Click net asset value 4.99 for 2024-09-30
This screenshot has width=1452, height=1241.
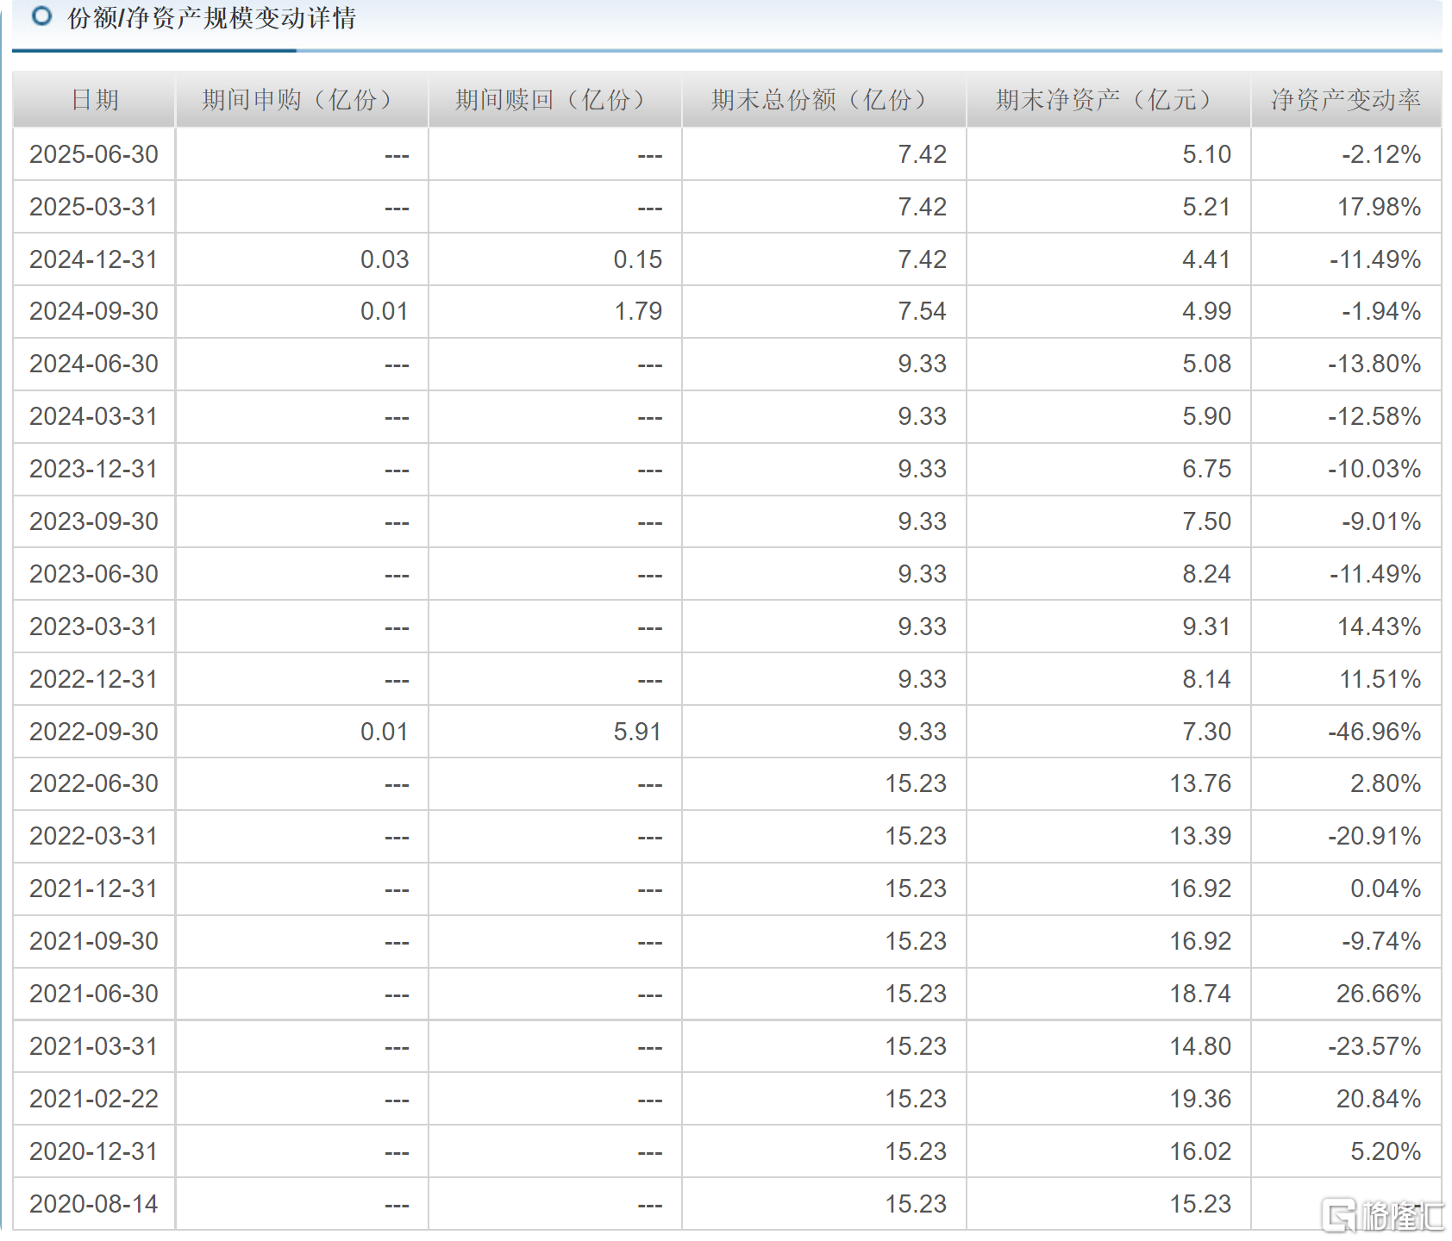(1206, 311)
